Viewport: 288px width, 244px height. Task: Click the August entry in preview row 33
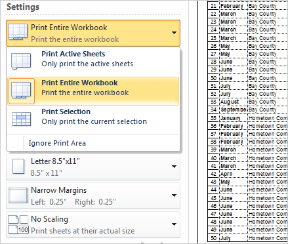230,102
